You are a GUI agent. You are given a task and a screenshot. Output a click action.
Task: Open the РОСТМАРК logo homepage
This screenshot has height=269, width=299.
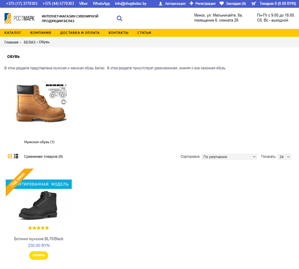point(19,18)
